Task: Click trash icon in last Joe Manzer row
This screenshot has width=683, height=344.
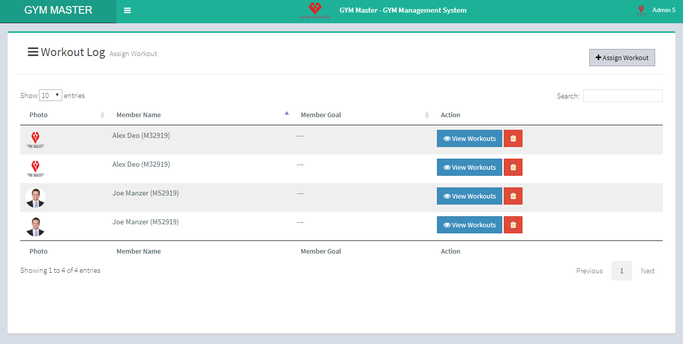Action: 513,225
